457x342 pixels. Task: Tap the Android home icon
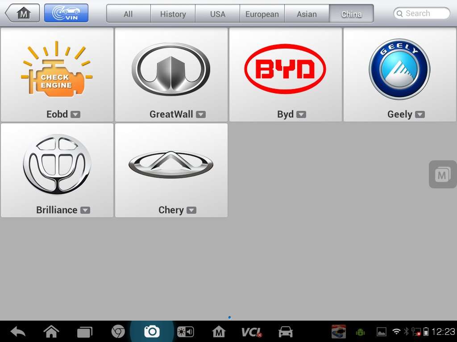point(51,332)
